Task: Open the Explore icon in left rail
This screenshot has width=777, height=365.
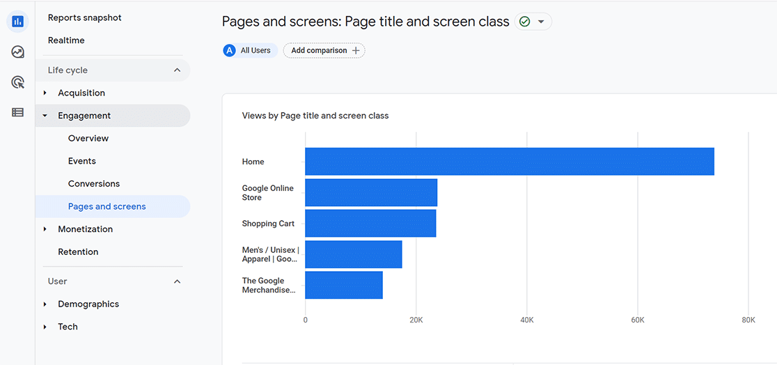Action: pos(18,52)
